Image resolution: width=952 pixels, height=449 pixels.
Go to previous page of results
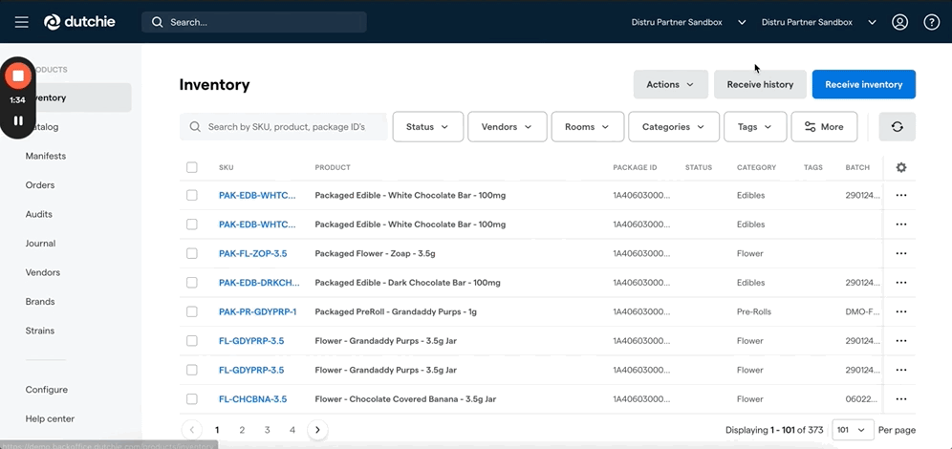pos(192,430)
